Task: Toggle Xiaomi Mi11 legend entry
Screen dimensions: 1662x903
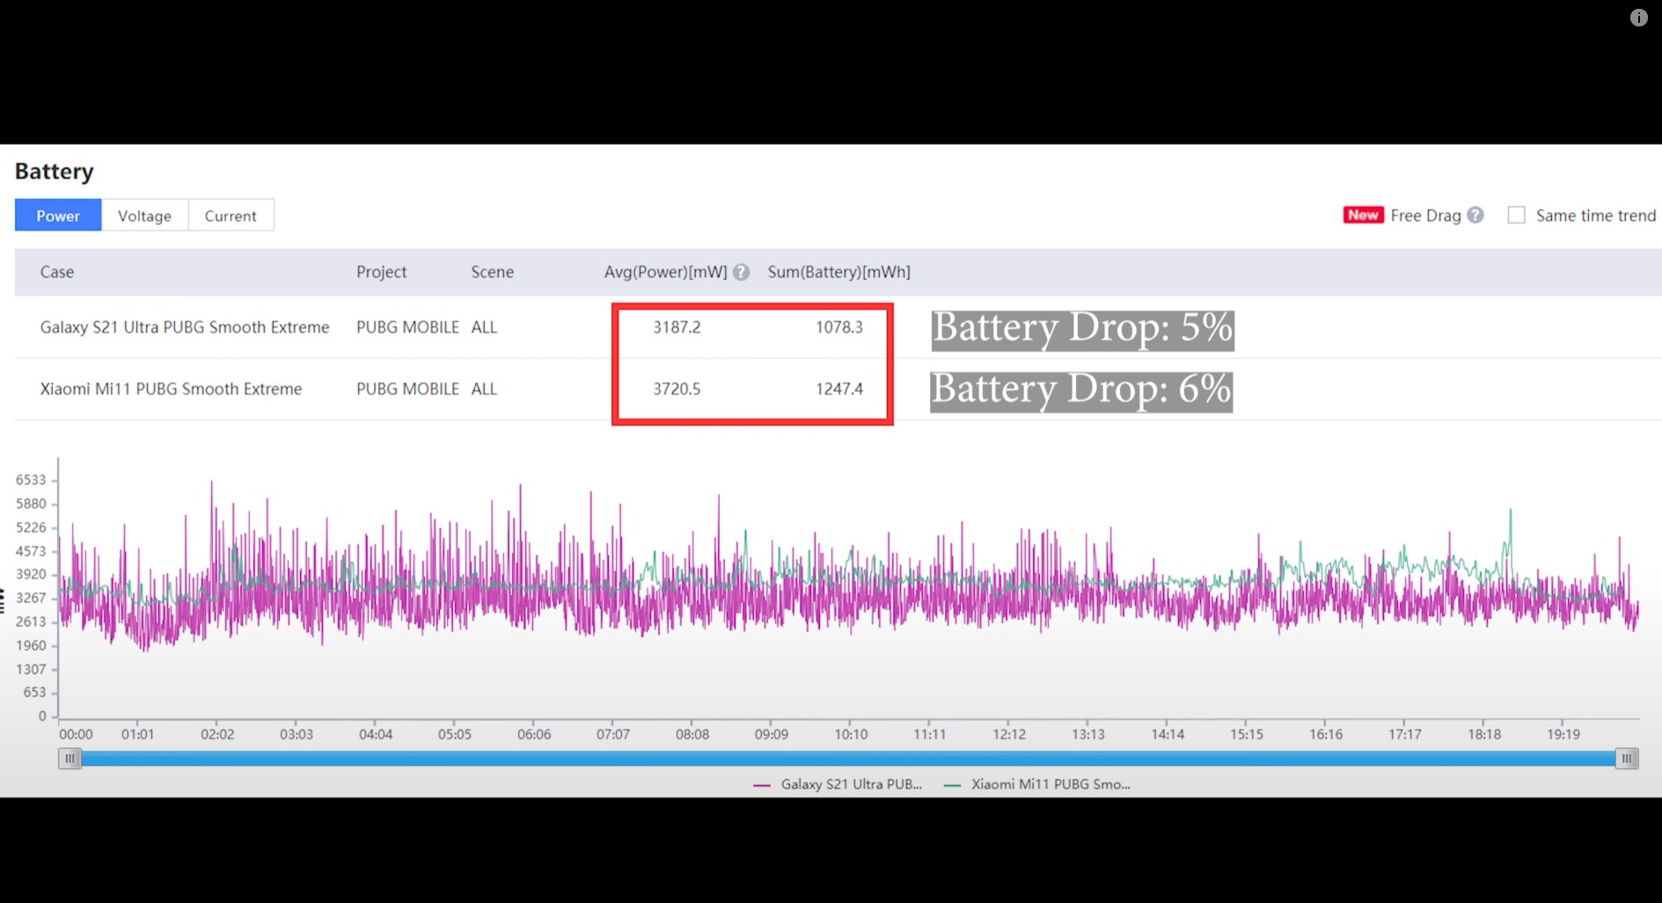Action: point(1037,784)
